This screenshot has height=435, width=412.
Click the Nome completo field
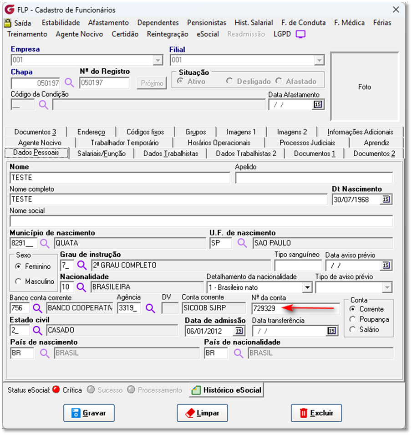tap(168, 200)
